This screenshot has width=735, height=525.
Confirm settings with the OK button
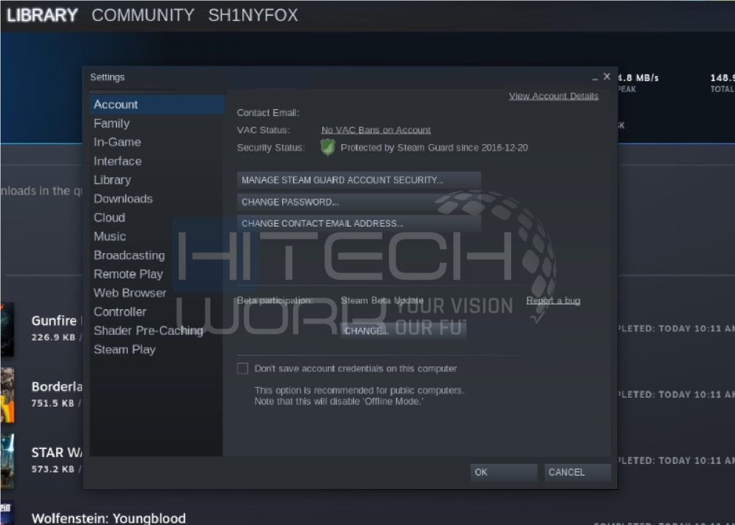(x=503, y=472)
